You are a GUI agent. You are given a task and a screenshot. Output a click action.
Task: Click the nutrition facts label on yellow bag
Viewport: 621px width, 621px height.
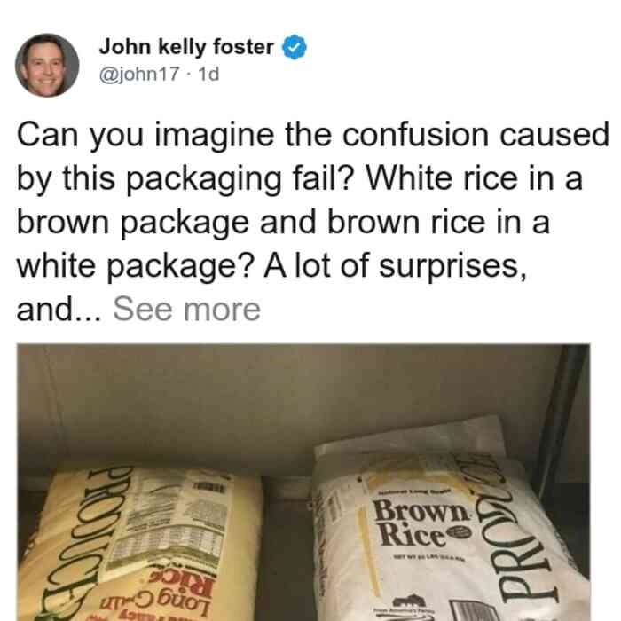click(169, 523)
